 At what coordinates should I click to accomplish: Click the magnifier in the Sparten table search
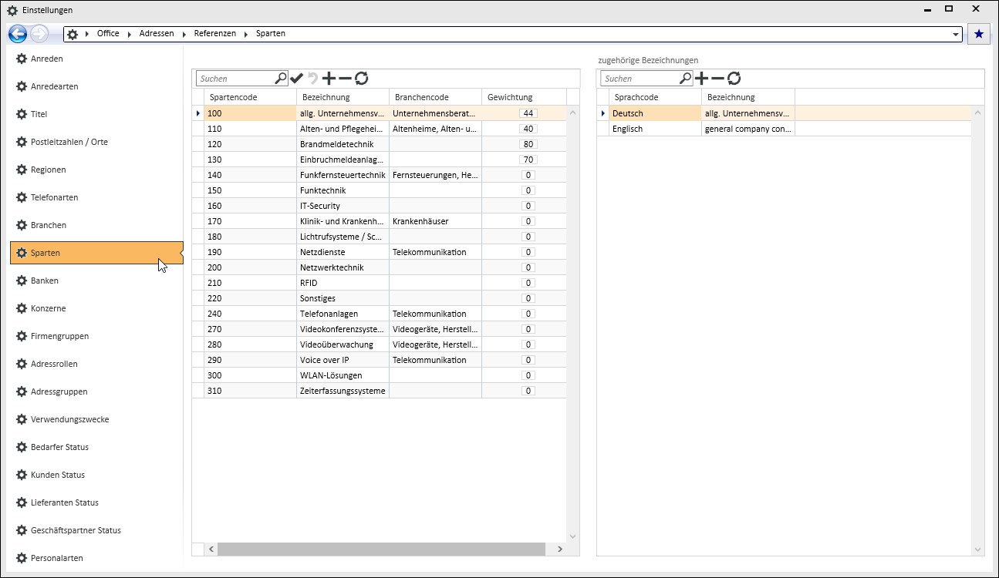(281, 78)
